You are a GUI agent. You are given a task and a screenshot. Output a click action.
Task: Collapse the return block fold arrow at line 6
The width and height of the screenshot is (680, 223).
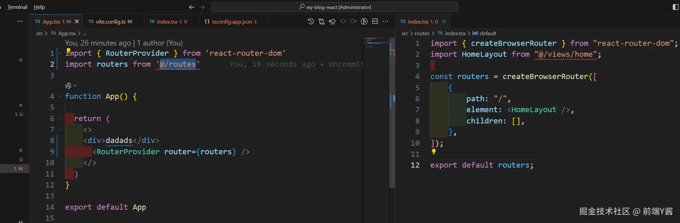(61, 119)
